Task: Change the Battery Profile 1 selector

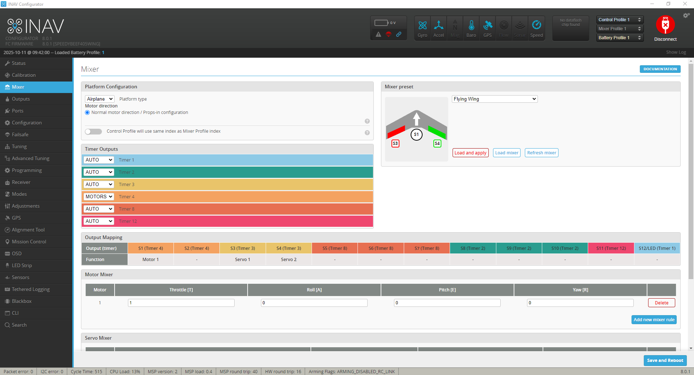Action: (620, 37)
